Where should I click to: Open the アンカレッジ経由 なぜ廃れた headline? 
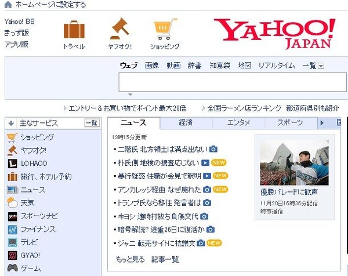(159, 190)
